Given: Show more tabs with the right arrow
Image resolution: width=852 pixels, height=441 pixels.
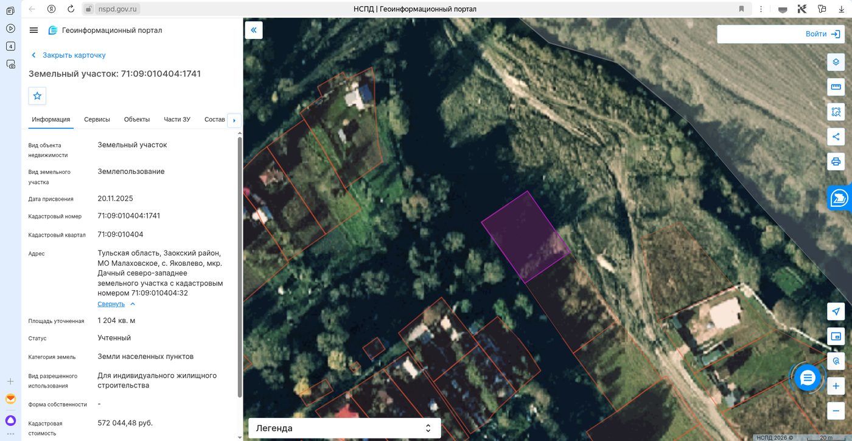Looking at the screenshot, I should tap(234, 120).
